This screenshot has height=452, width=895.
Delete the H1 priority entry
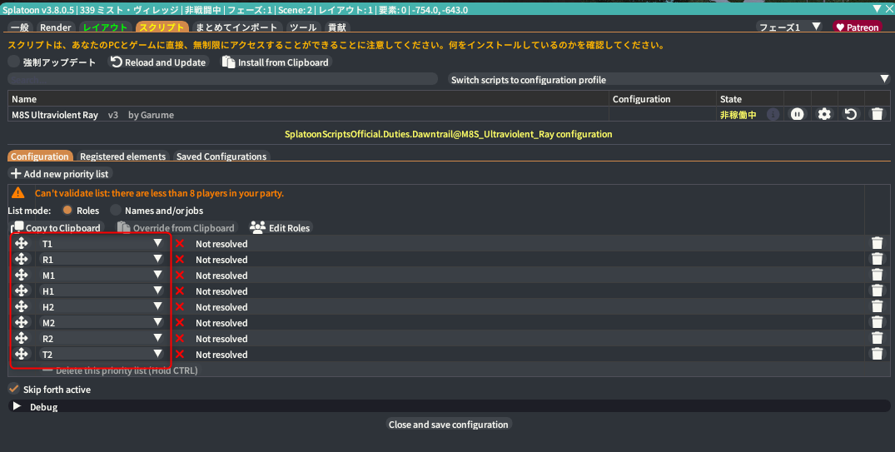coord(878,291)
